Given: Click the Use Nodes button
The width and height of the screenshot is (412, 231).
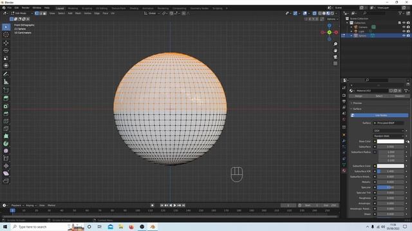Looking at the screenshot, I should pos(379,116).
